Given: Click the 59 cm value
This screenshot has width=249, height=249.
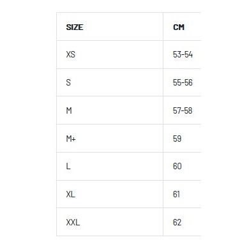Looking at the screenshot, I should coord(177,139).
